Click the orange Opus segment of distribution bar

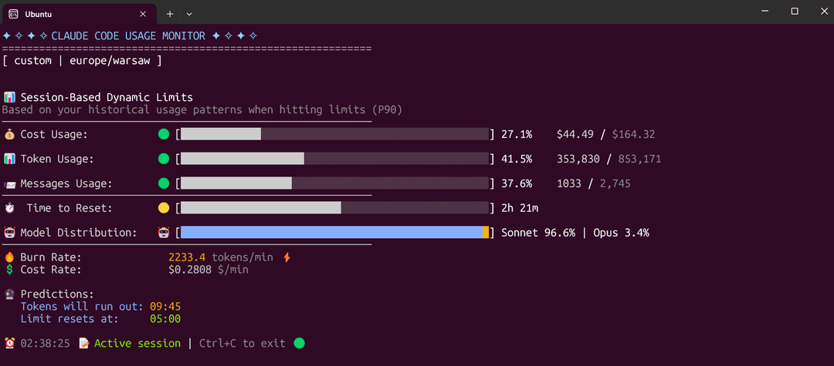click(x=486, y=233)
